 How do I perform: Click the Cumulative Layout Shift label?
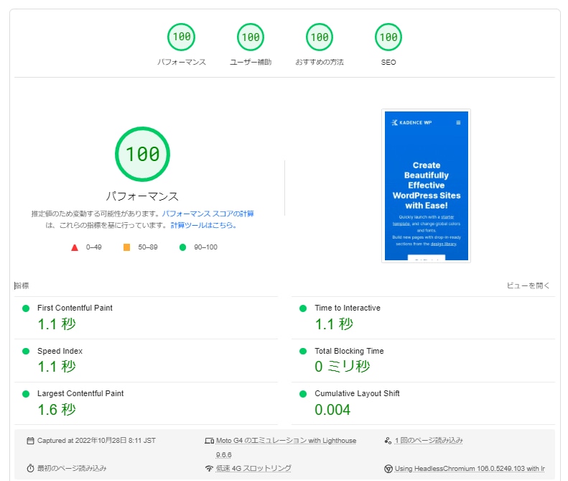[x=357, y=393]
